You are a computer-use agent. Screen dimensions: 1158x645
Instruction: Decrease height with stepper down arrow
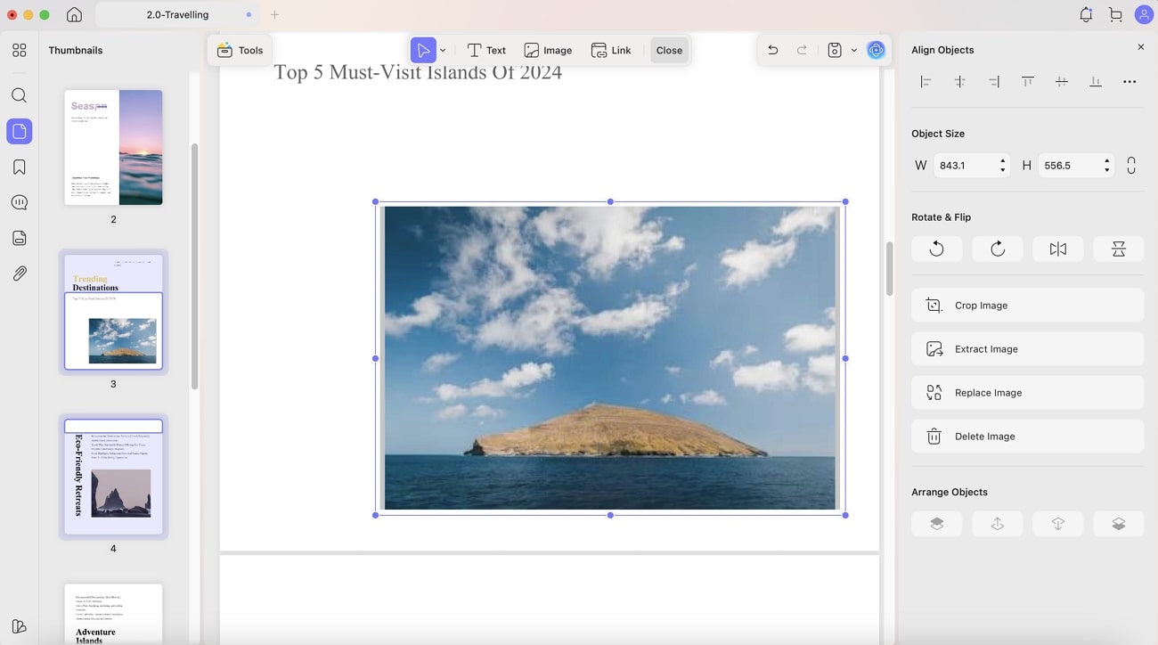coord(1107,170)
